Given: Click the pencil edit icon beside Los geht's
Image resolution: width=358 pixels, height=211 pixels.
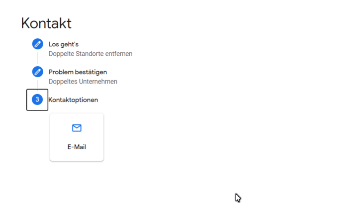Looking at the screenshot, I should (x=37, y=44).
